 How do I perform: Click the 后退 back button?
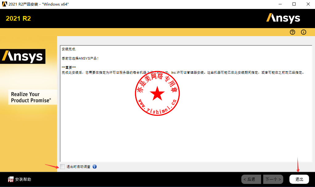click(251, 179)
